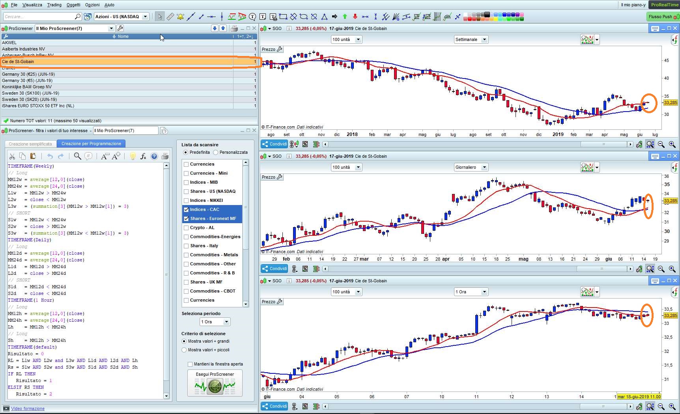Check the Currencies - Mini list
The height and width of the screenshot is (414, 680).
tap(186, 173)
